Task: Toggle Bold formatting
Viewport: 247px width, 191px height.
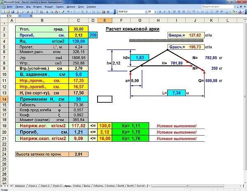Action: 160,12
